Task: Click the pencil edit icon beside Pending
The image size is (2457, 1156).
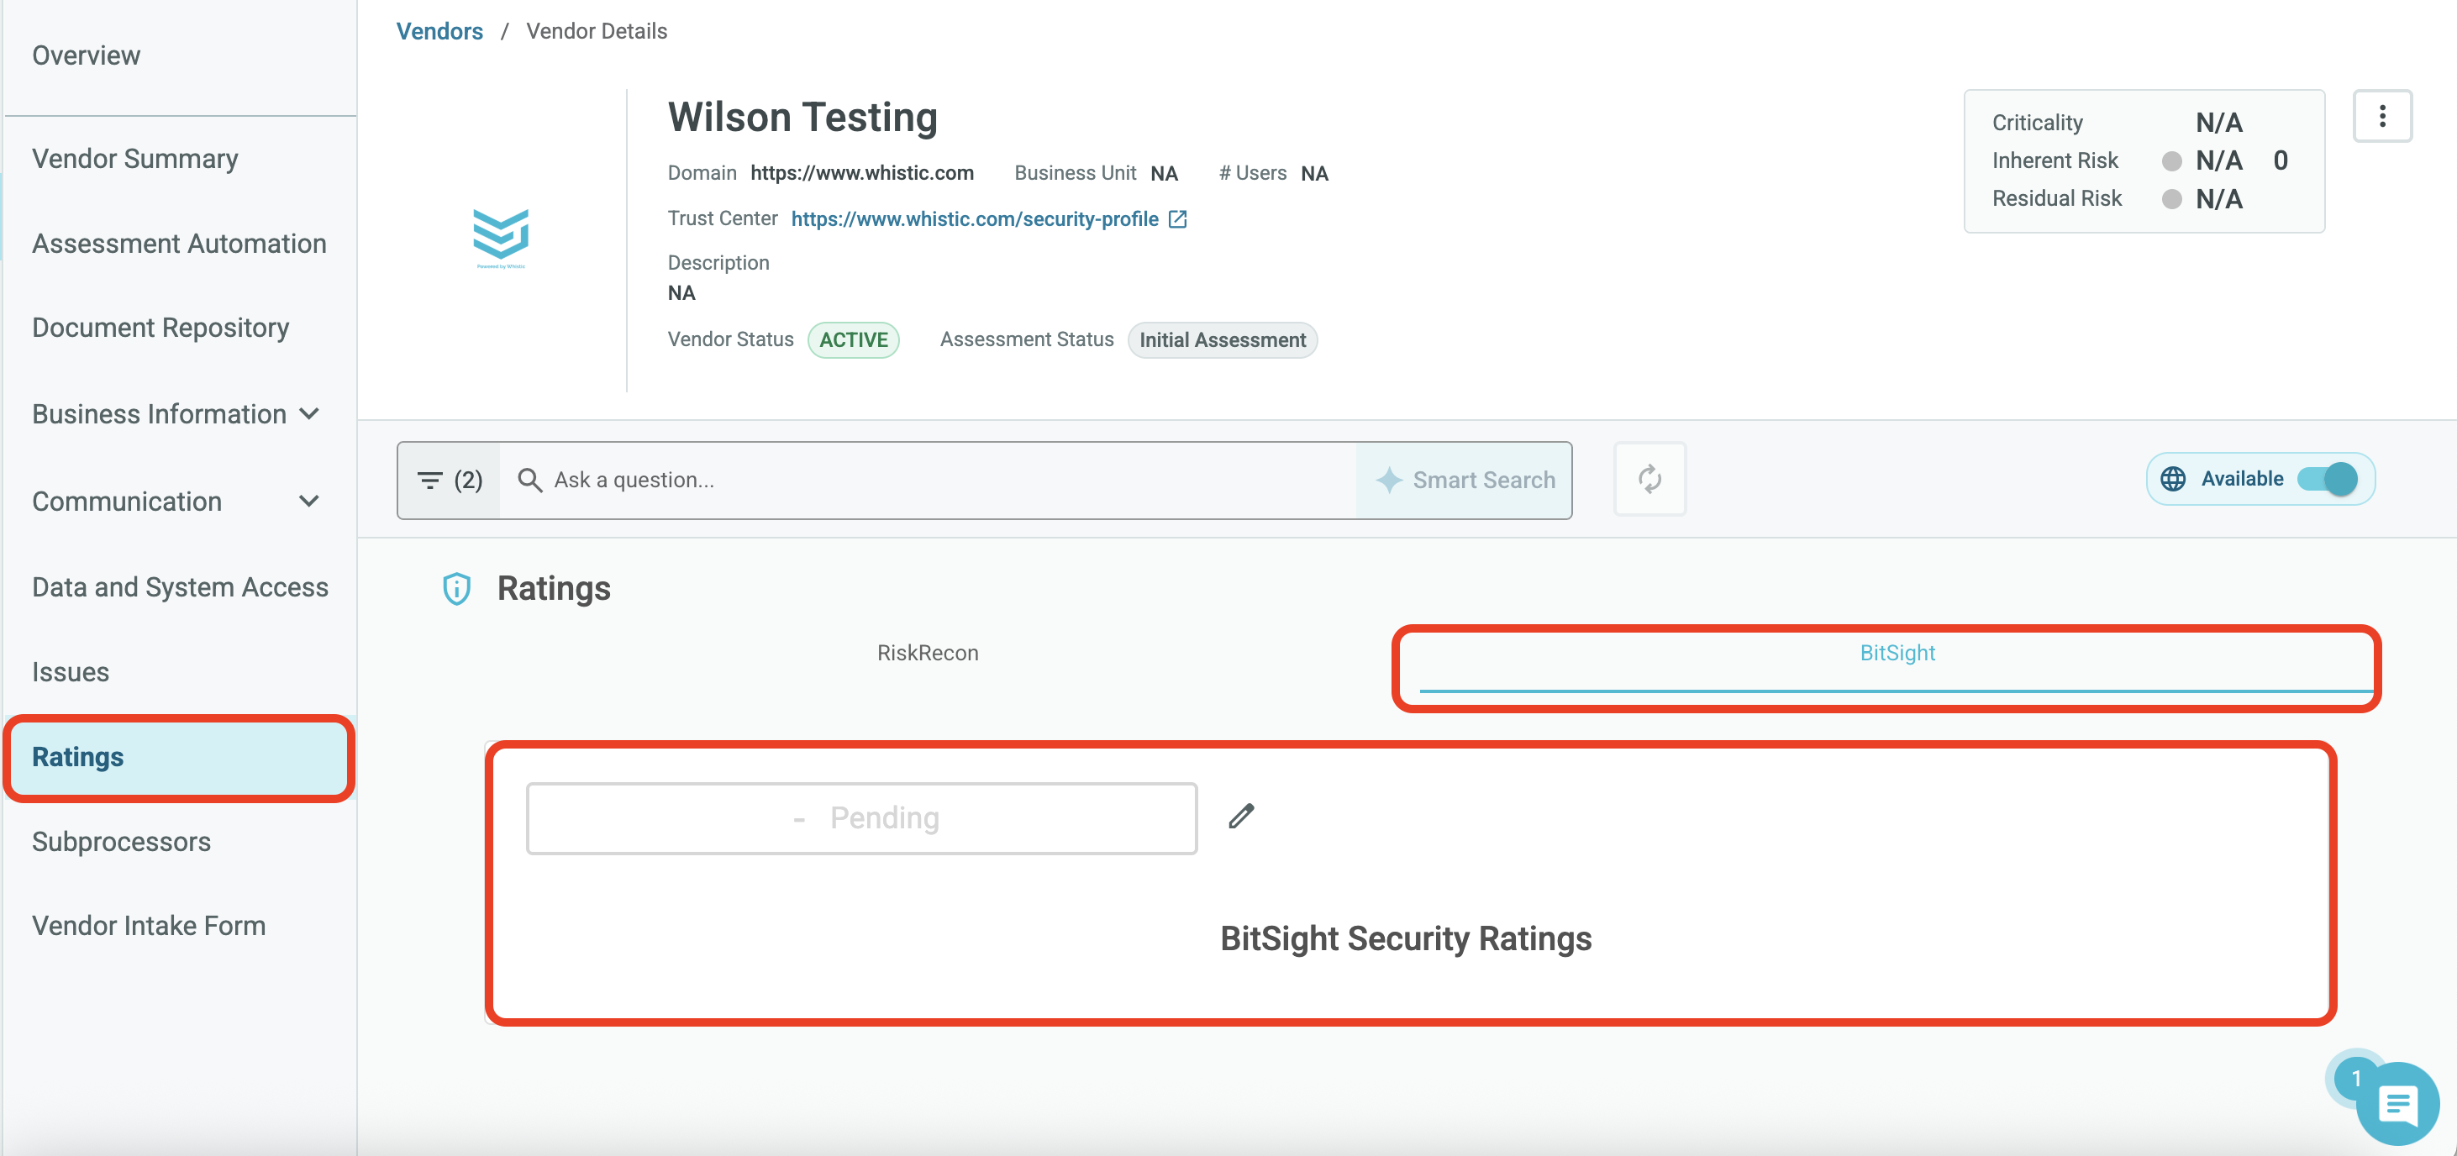Action: coord(1241,817)
